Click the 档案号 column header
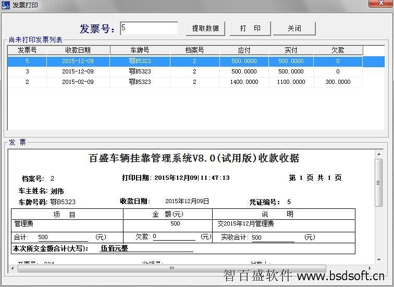394x287 pixels. point(195,50)
